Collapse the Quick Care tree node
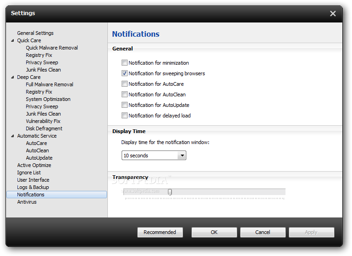Screen dimensions: 352x256 point(12,41)
